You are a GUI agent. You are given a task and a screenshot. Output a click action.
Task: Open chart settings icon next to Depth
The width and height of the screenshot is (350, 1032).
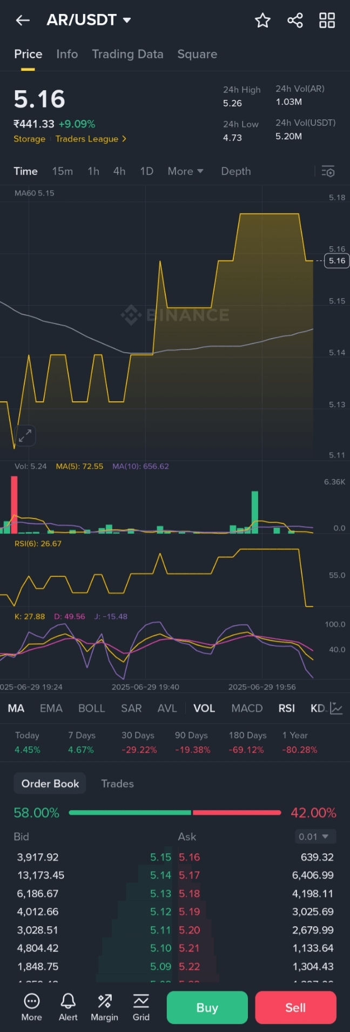(328, 172)
